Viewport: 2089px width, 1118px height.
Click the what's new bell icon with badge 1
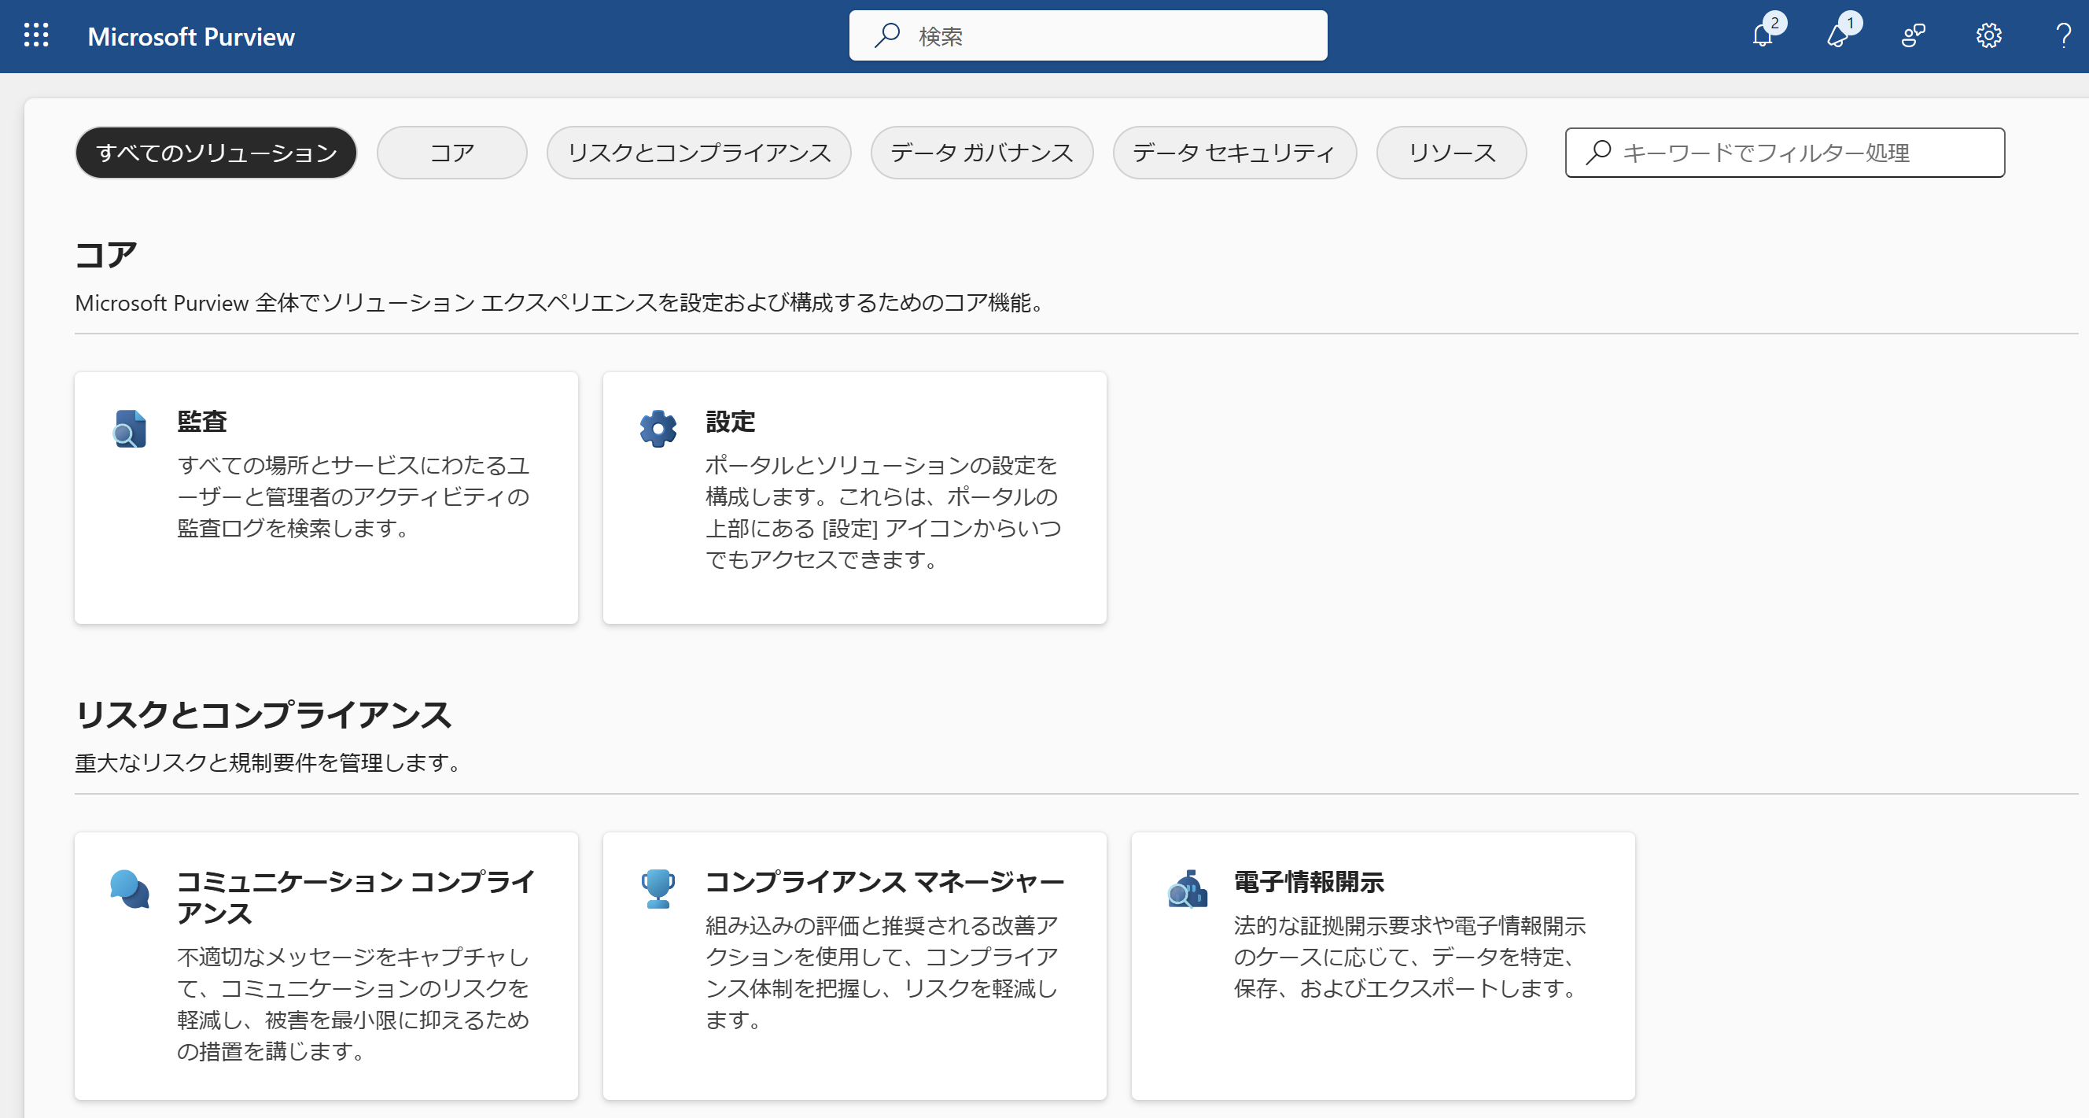tap(1837, 35)
